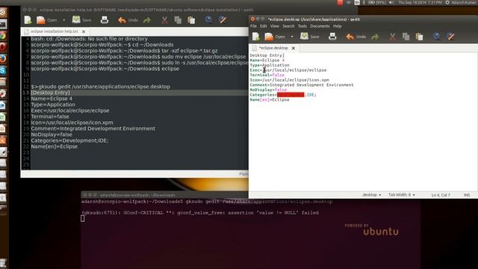Open Skype from Ubuntu launcher

click(x=3, y=70)
